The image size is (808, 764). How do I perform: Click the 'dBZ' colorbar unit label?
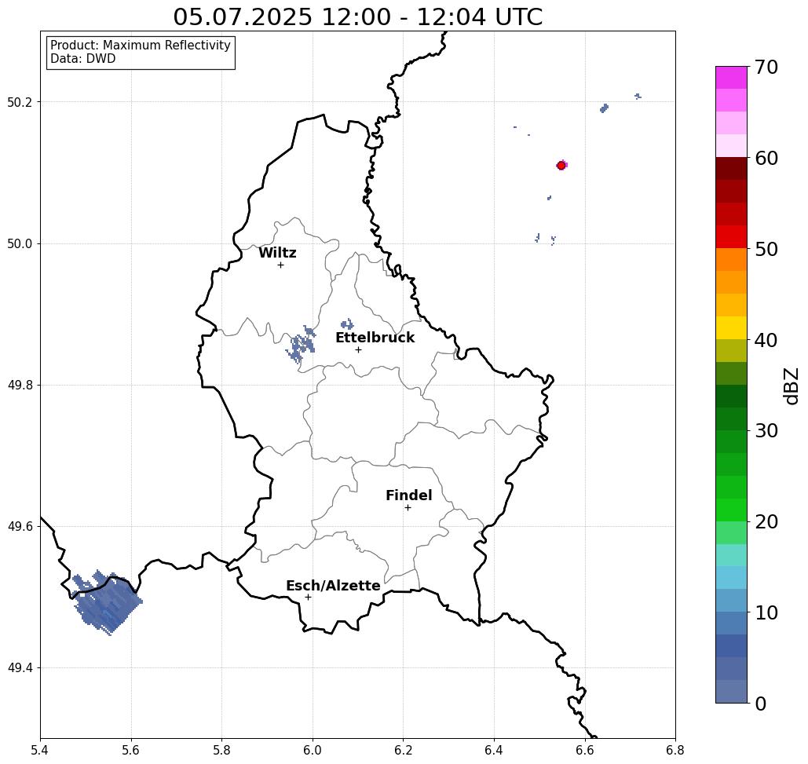(791, 386)
